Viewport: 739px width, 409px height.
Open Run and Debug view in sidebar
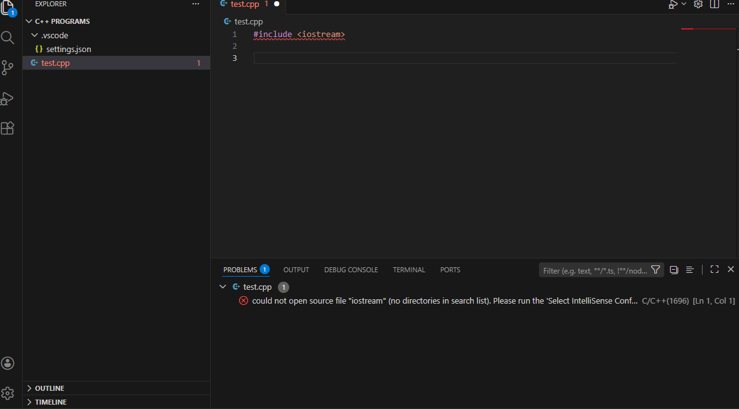(x=8, y=98)
